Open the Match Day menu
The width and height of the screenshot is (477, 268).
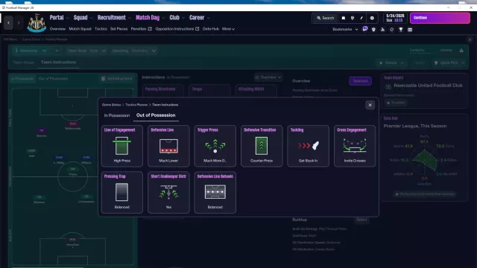151,18
